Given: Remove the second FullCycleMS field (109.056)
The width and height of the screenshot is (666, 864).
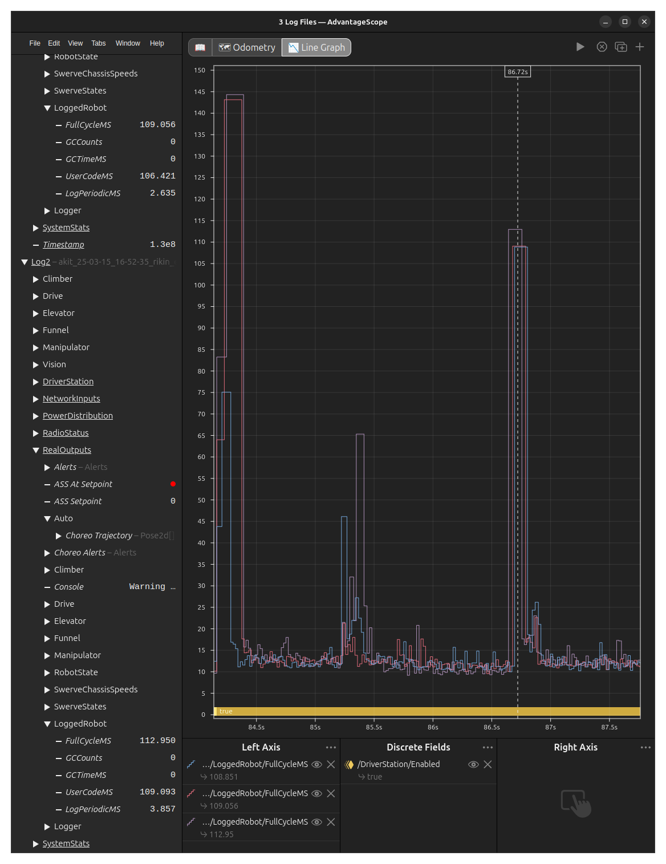Looking at the screenshot, I should pyautogui.click(x=331, y=793).
